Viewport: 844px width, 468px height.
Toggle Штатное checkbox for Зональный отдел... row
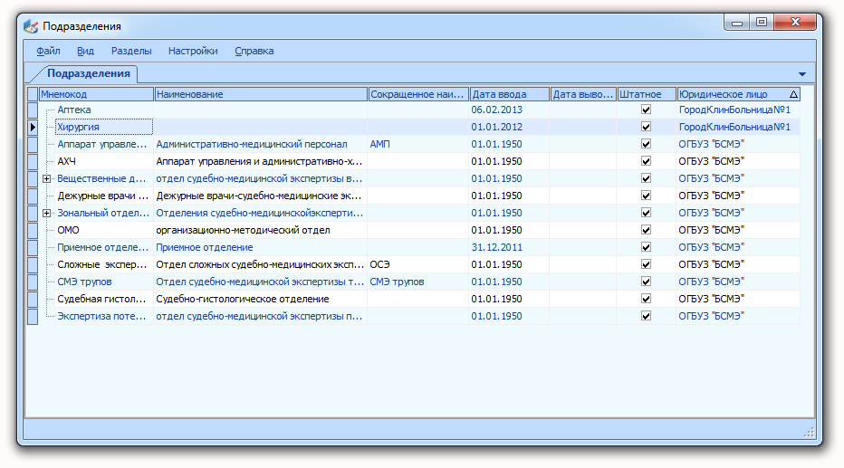coord(646,213)
